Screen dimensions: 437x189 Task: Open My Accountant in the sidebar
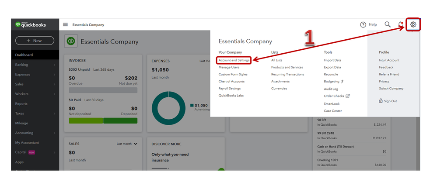(x=27, y=143)
